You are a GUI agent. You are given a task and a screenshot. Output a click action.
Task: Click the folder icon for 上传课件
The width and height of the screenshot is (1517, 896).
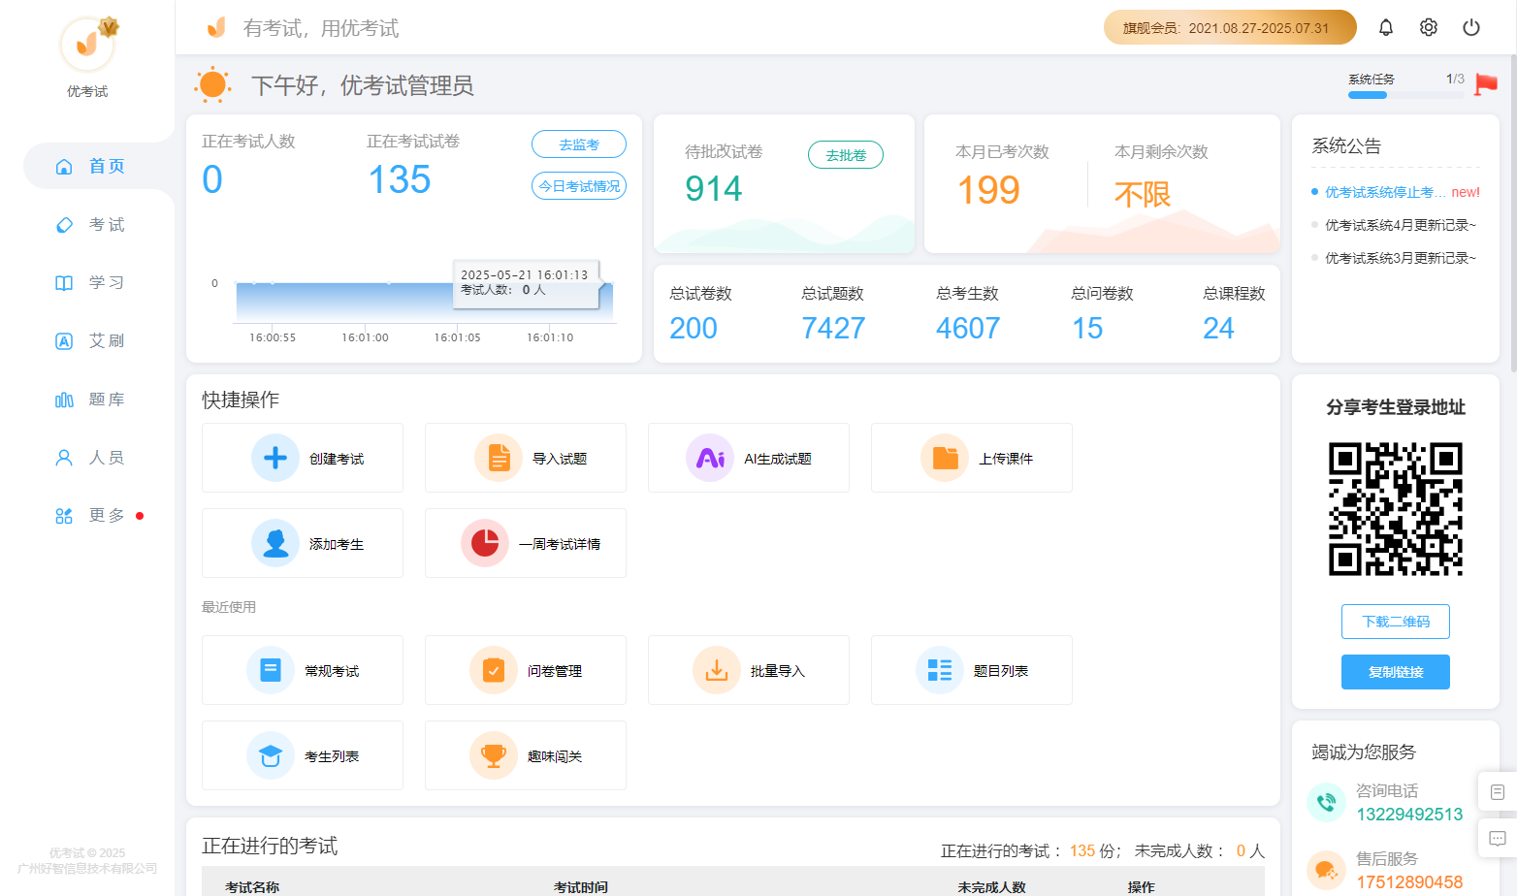click(945, 458)
